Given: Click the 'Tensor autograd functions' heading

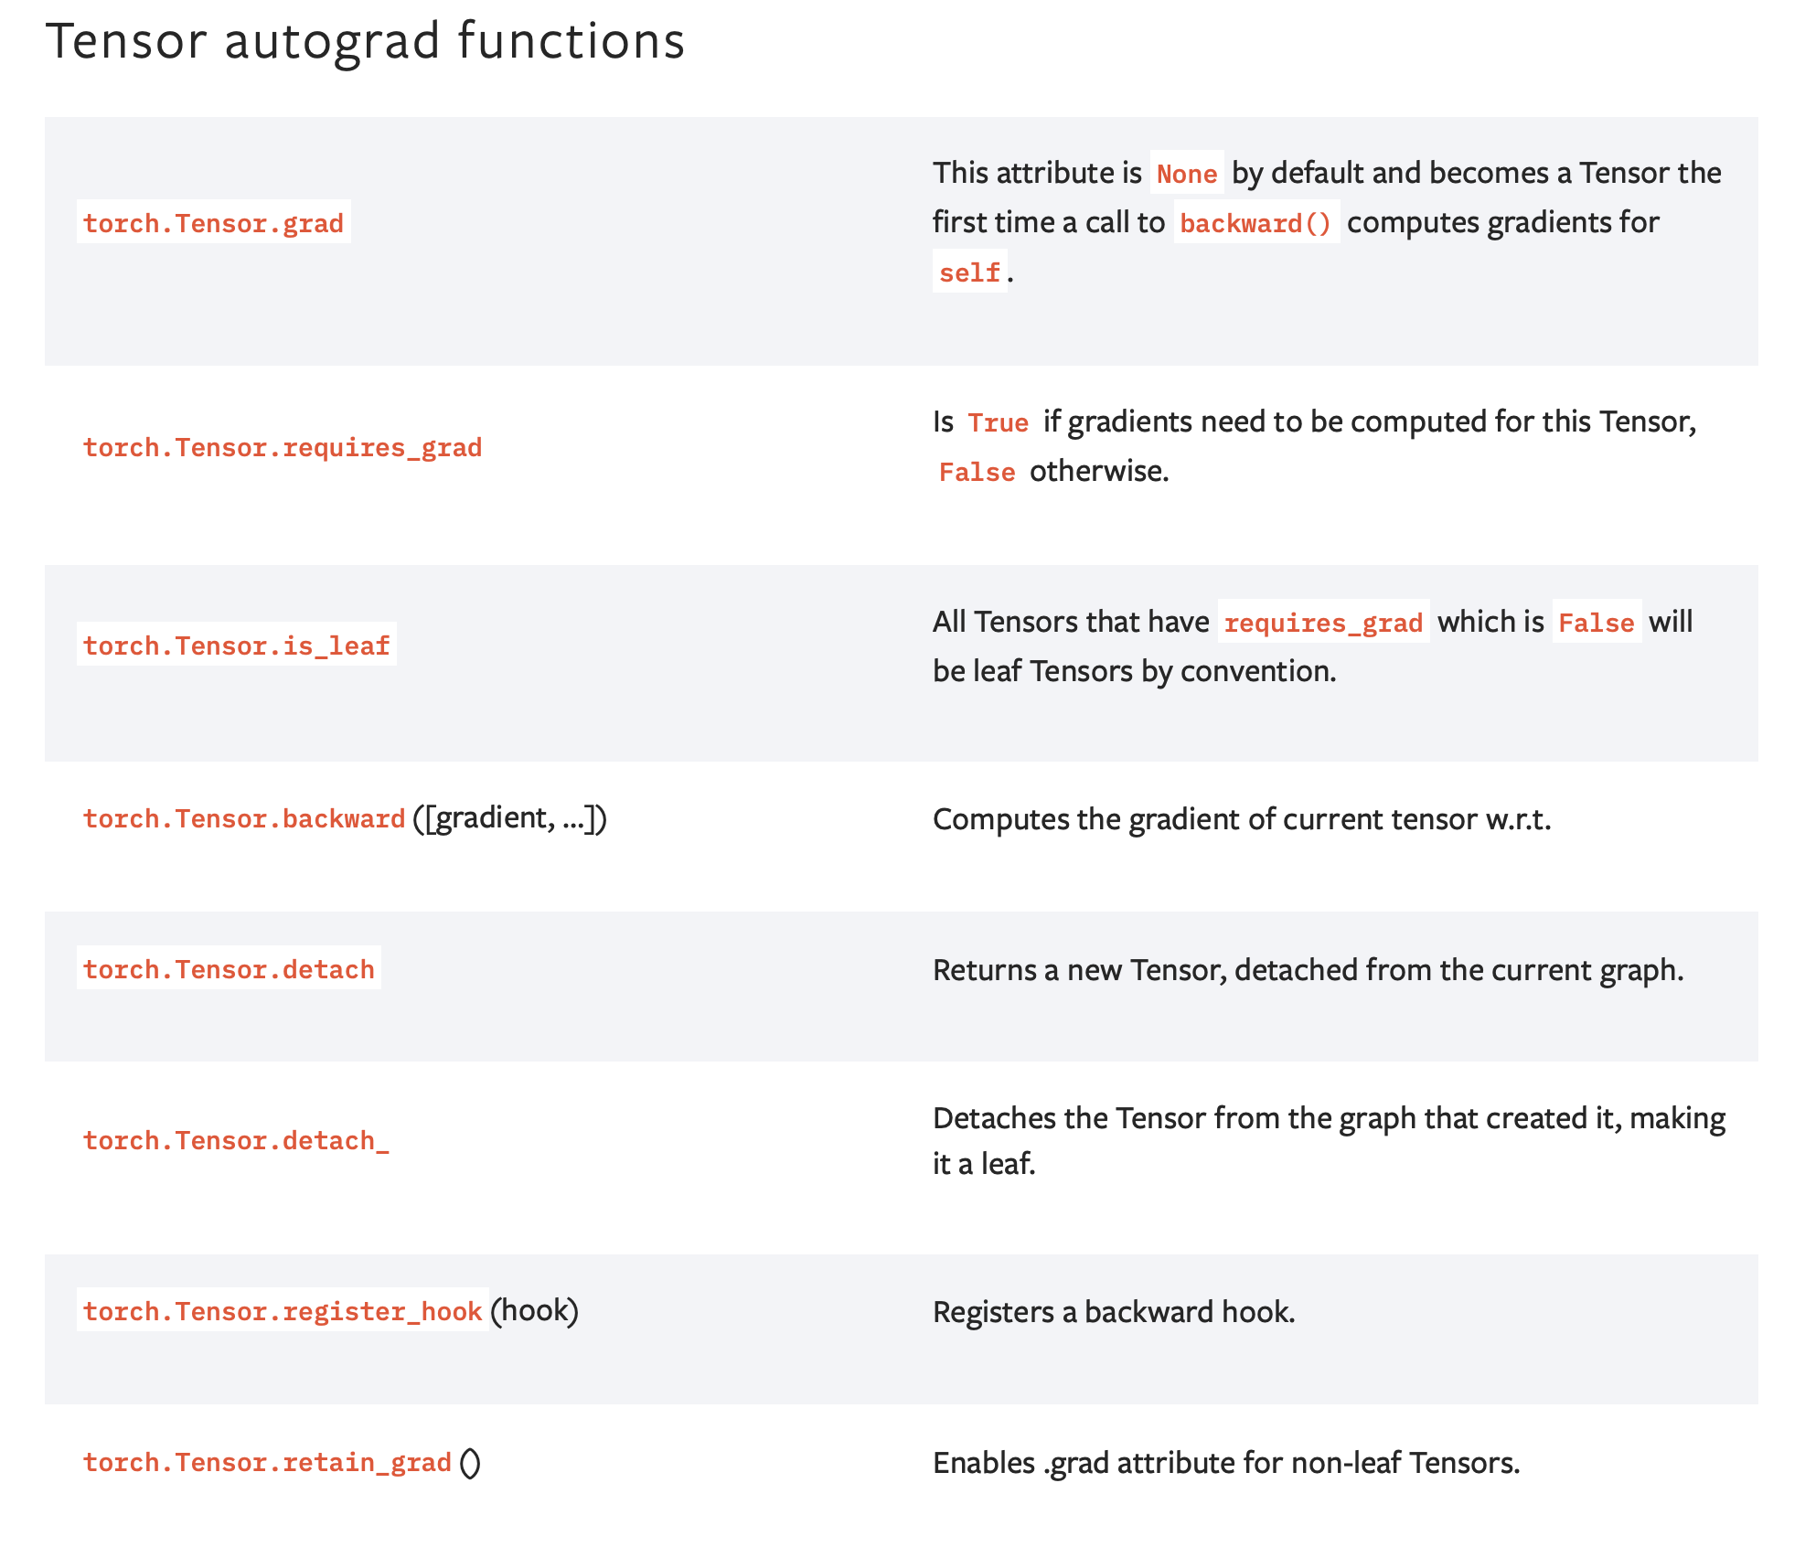Looking at the screenshot, I should tap(365, 41).
